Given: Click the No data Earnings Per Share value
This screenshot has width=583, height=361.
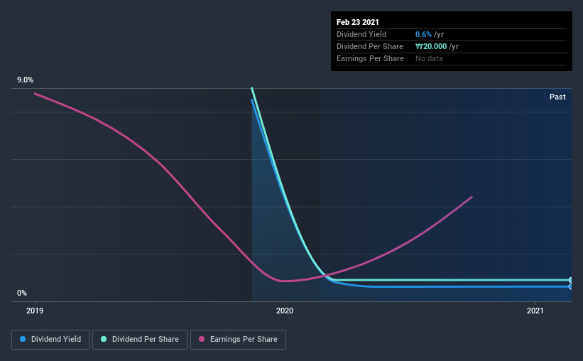Looking at the screenshot, I should (429, 58).
